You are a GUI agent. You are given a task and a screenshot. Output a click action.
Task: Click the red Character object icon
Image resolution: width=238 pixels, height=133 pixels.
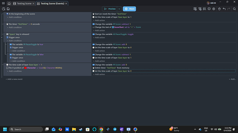[25, 68]
